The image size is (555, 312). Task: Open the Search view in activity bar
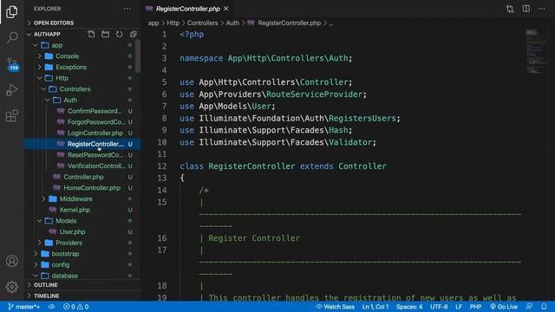pos(11,37)
